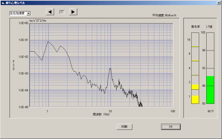Click the green LT値 level bar
Image resolution: width=222 pixels, height=139 pixels.
[x=210, y=90]
